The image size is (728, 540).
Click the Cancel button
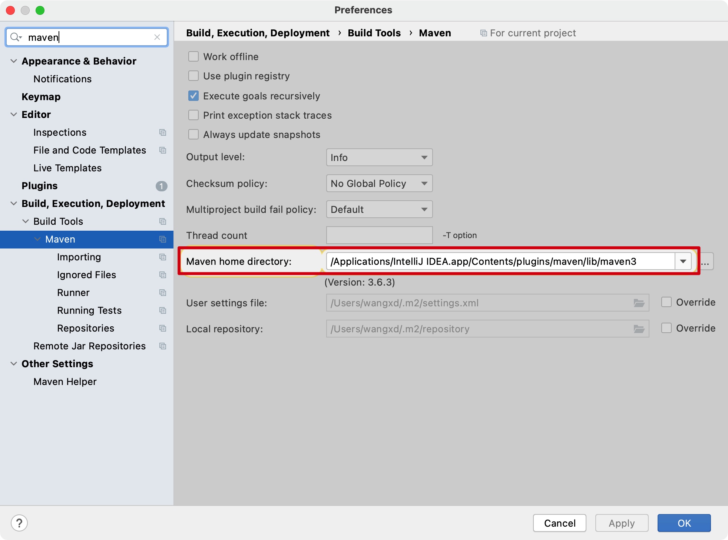pyautogui.click(x=559, y=523)
